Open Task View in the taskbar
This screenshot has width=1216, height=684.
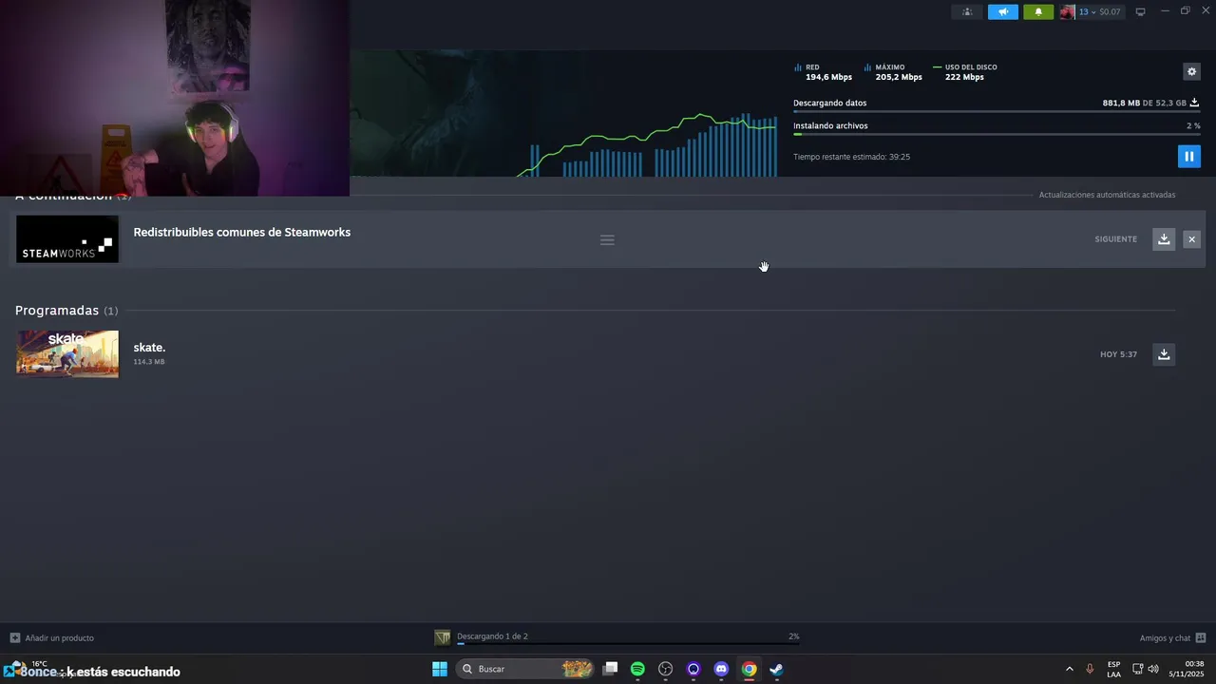pyautogui.click(x=610, y=669)
